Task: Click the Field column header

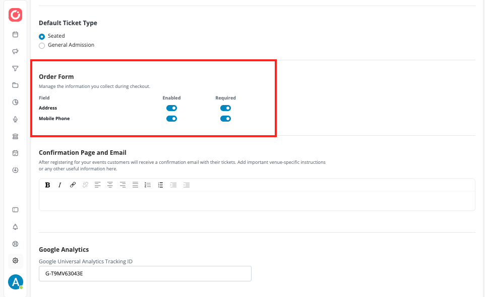Action: coord(44,98)
